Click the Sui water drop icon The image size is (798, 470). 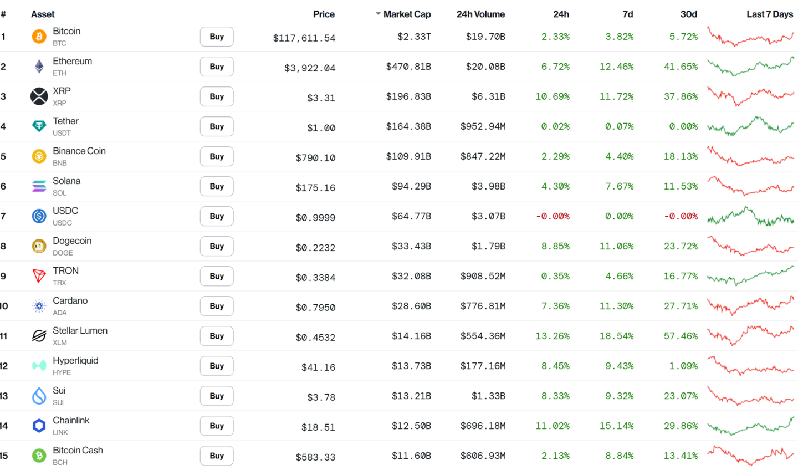point(39,396)
